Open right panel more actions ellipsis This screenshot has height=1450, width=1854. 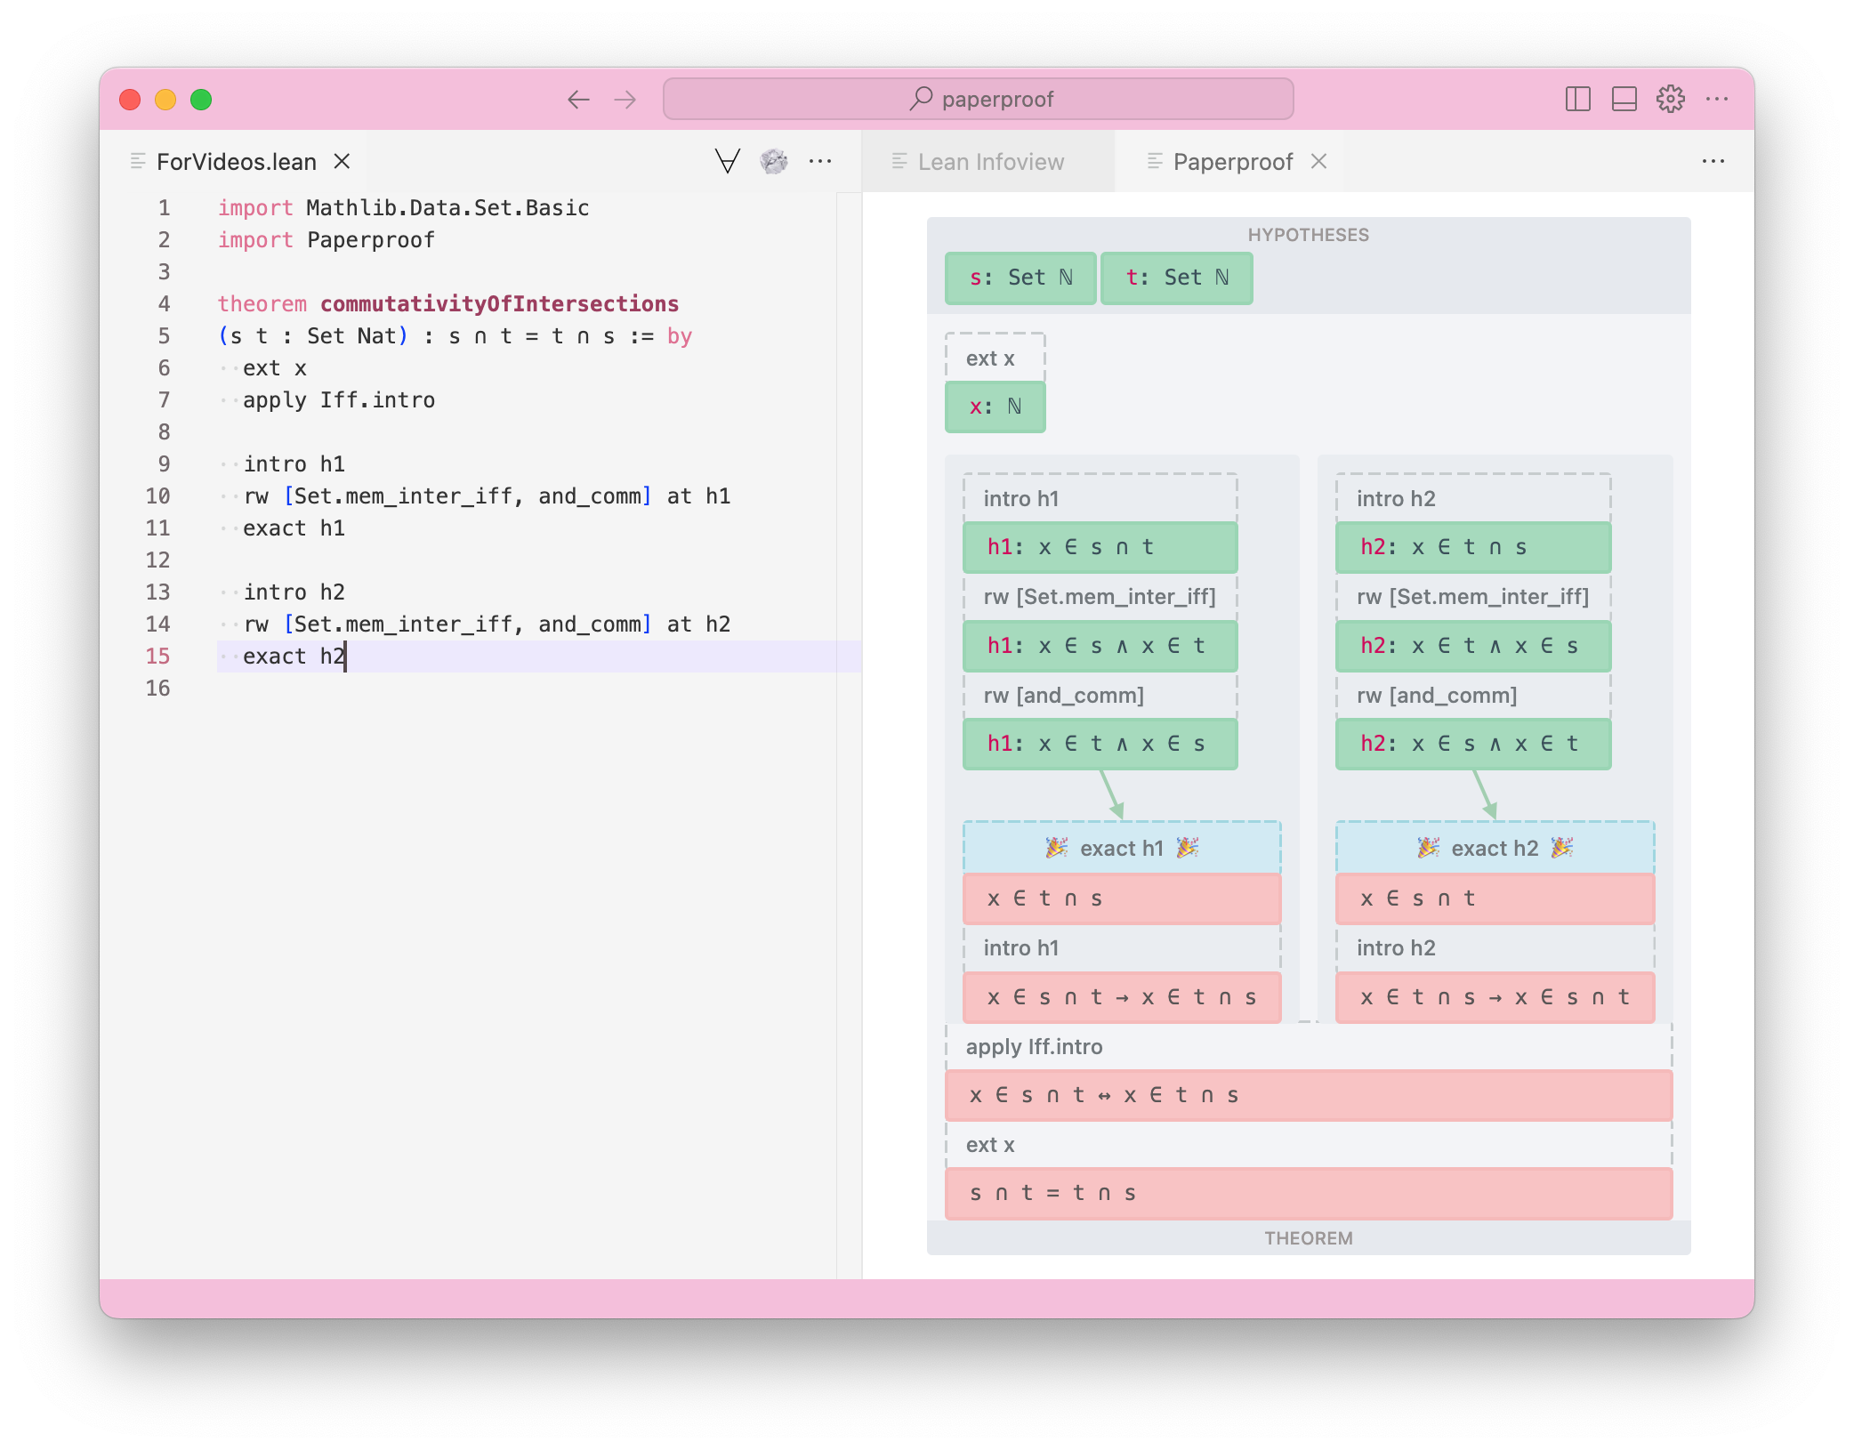tap(1713, 161)
